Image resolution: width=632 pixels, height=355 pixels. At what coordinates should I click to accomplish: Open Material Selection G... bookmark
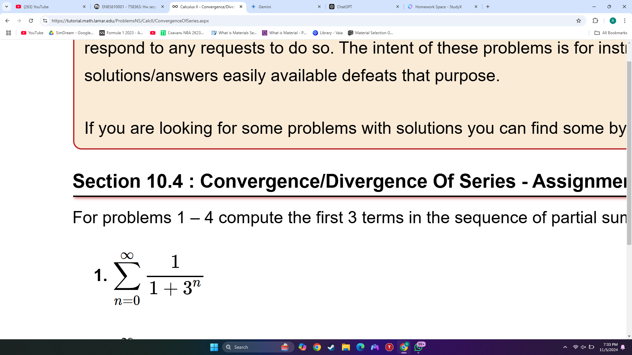pyautogui.click(x=371, y=33)
